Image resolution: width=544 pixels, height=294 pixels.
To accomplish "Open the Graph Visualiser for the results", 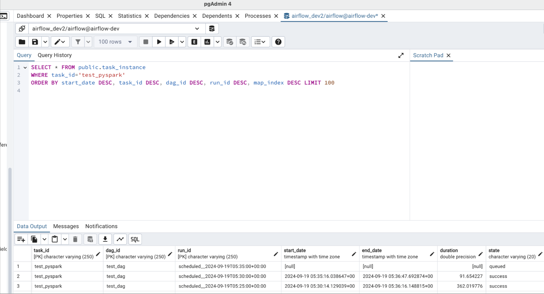I will tap(120, 239).
